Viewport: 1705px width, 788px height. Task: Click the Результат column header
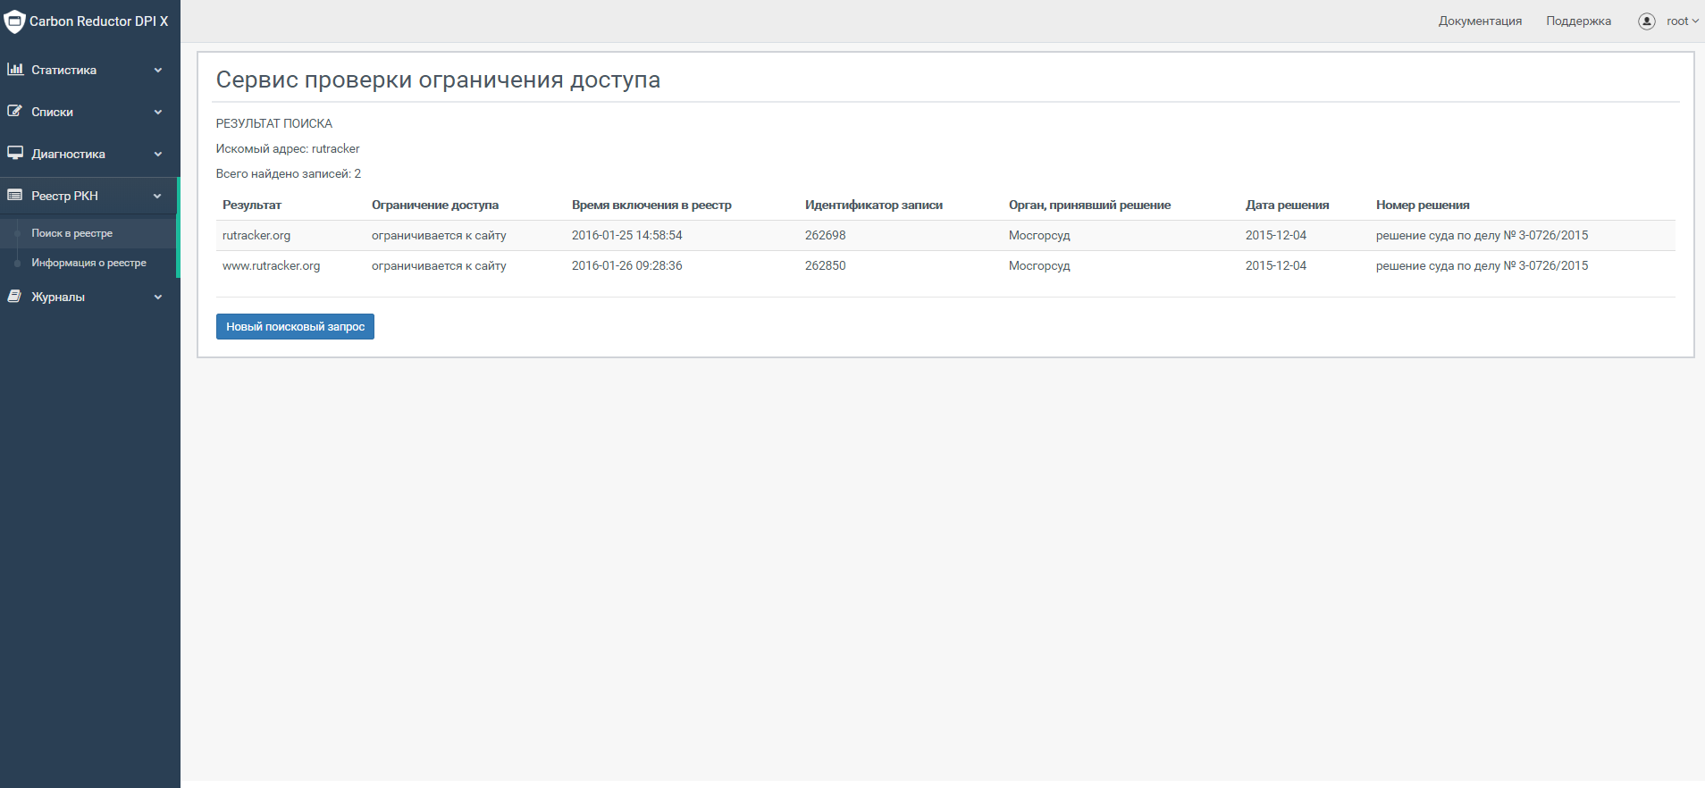tap(252, 205)
